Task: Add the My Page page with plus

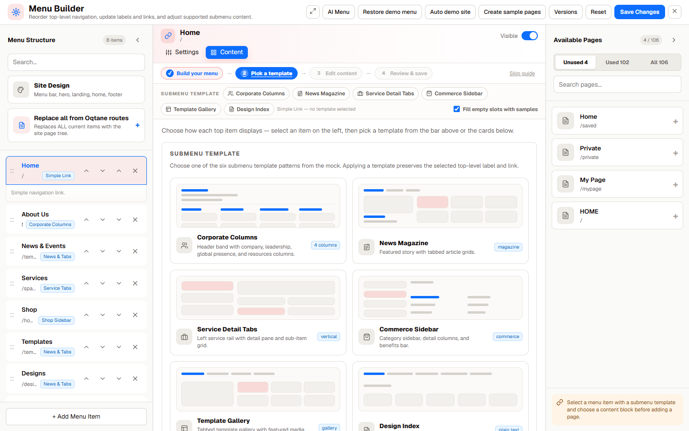Action: pyautogui.click(x=676, y=185)
